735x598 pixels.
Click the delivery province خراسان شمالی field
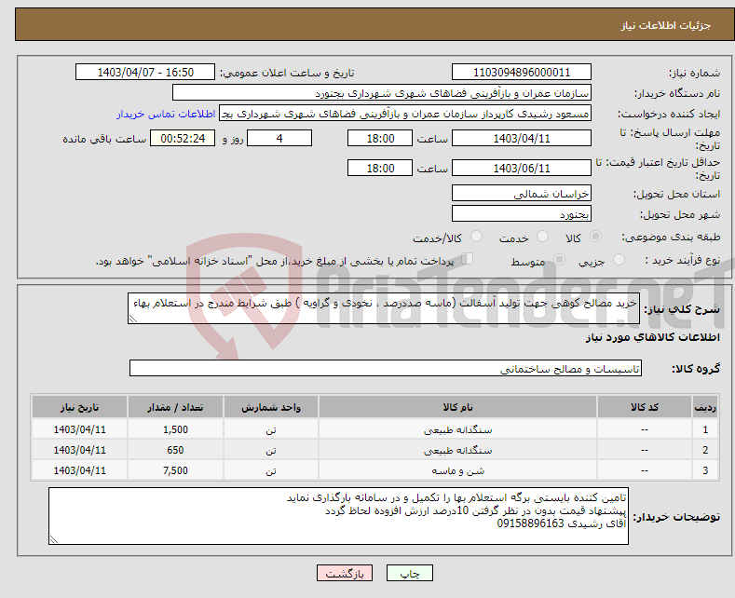pyautogui.click(x=522, y=193)
